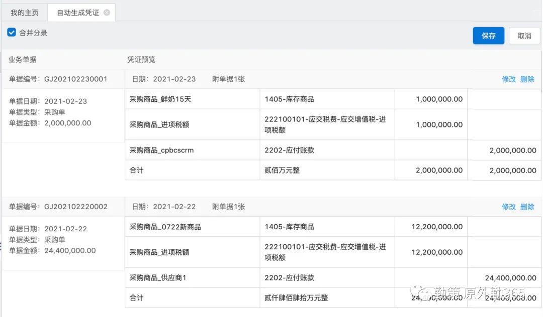
Task: Click the 采购商品_供应商1 summary cell
Action: tap(158, 277)
